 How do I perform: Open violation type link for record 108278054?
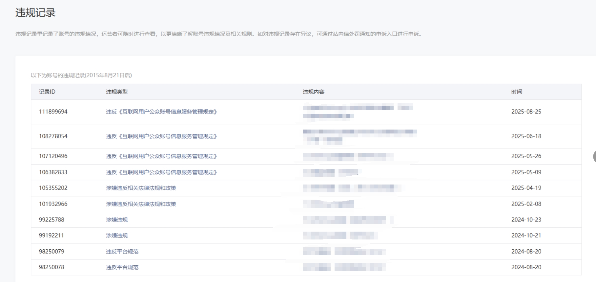[x=161, y=136]
